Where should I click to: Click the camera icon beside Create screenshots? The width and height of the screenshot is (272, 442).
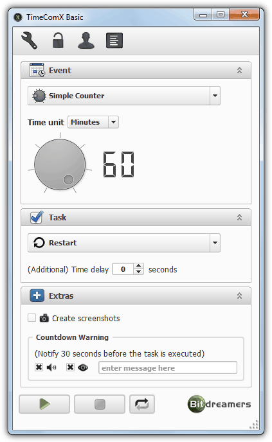(x=44, y=318)
